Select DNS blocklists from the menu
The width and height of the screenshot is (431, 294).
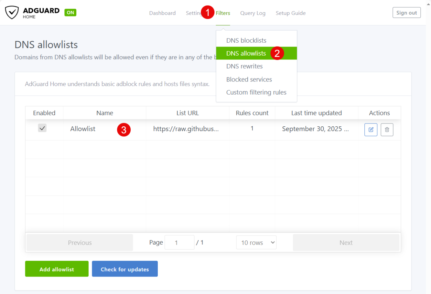tap(246, 41)
